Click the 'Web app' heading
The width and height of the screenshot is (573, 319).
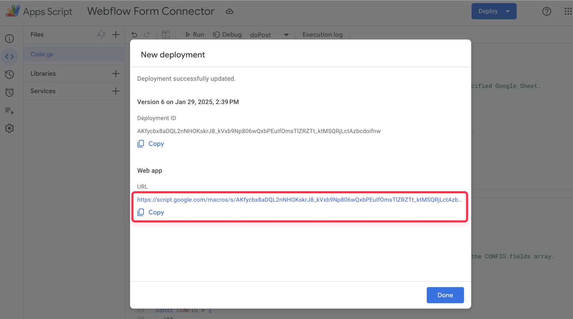(149, 171)
